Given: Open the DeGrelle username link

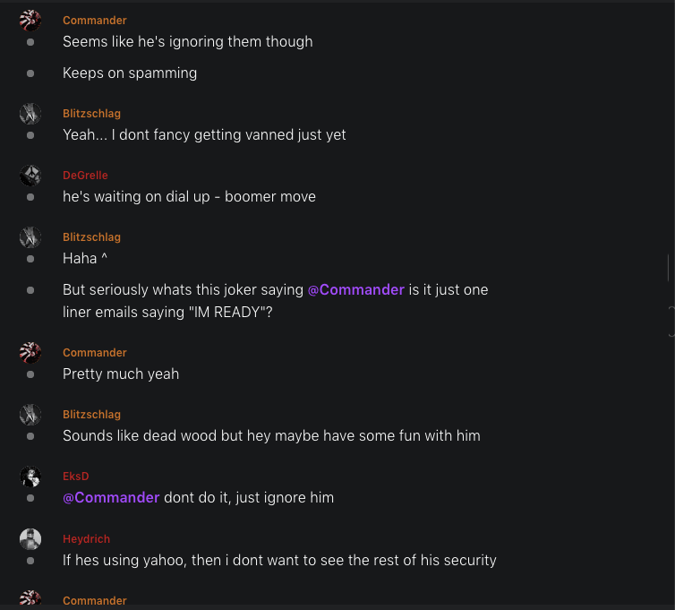Looking at the screenshot, I should pos(85,176).
